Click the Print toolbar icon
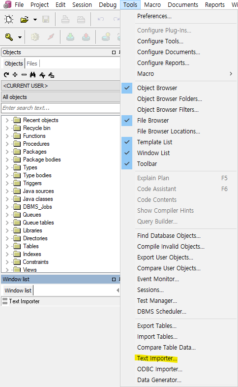Screen dimensions: 238x387 pyautogui.click(x=65, y=19)
